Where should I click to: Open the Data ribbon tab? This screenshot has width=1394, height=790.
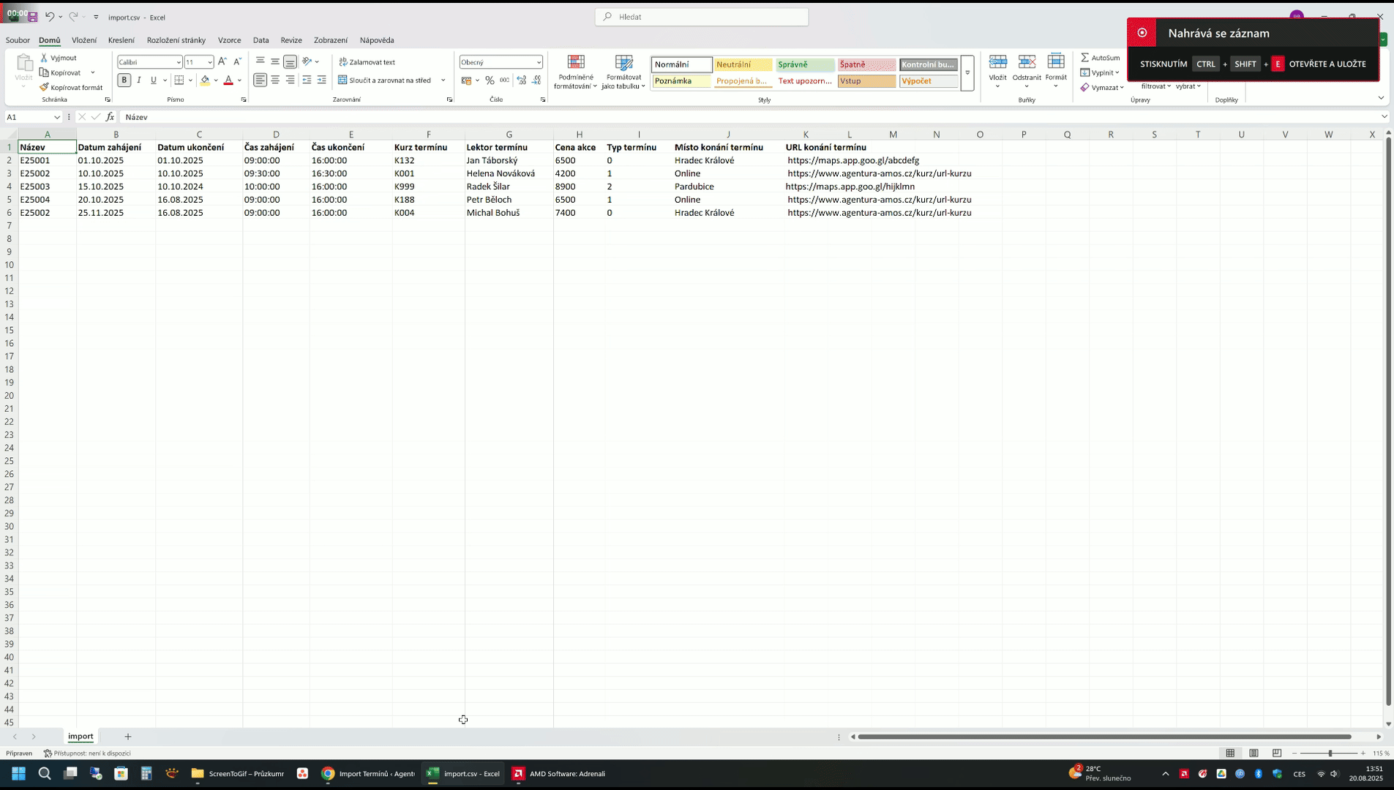(x=261, y=40)
